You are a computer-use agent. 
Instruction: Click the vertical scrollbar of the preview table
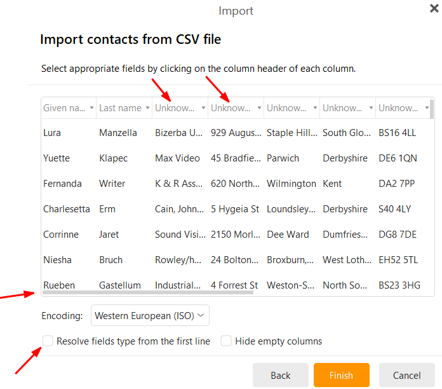[432, 109]
